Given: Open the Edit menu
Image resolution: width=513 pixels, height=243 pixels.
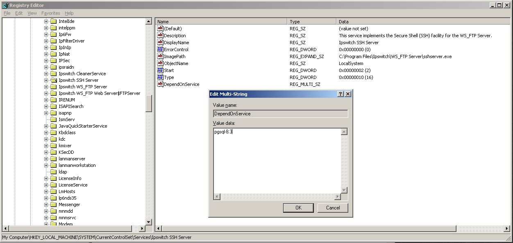Looking at the screenshot, I should tap(19, 13).
